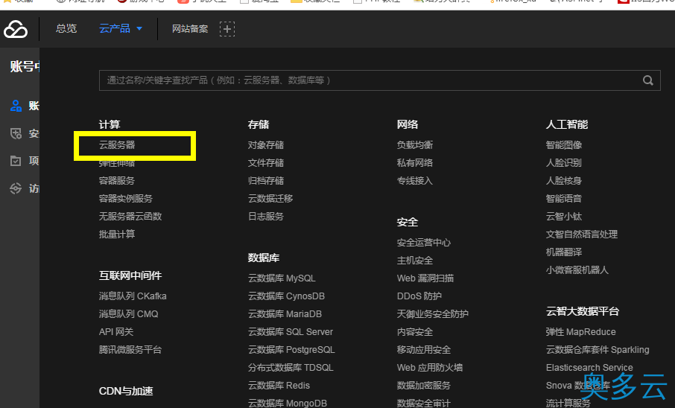The width and height of the screenshot is (675, 408).
Task: Click the Tencent Cloud logo icon
Action: tap(16, 29)
